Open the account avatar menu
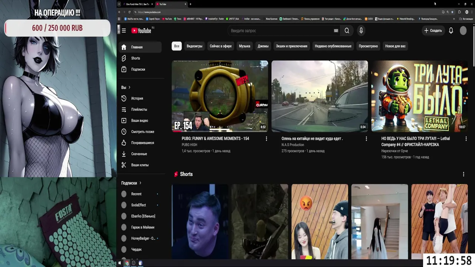The image size is (475, 267). [463, 31]
